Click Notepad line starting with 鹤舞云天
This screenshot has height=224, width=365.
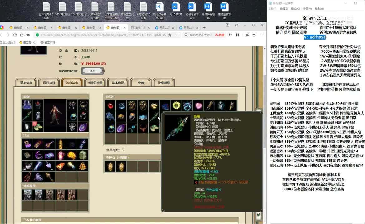(315, 132)
